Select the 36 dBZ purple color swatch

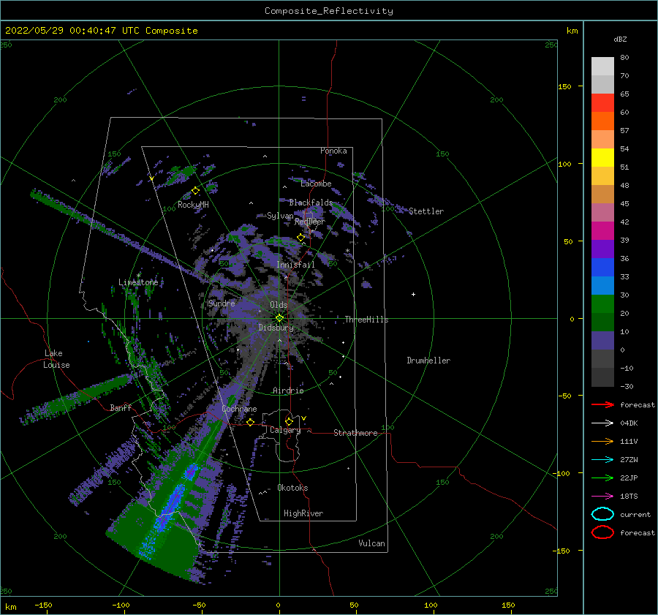602,249
